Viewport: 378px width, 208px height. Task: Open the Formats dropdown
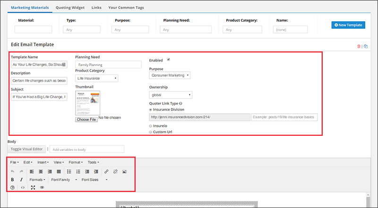click(37, 180)
